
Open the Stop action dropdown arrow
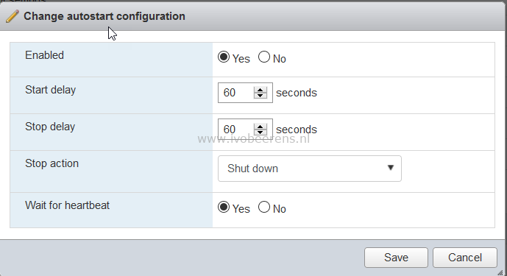tap(391, 168)
